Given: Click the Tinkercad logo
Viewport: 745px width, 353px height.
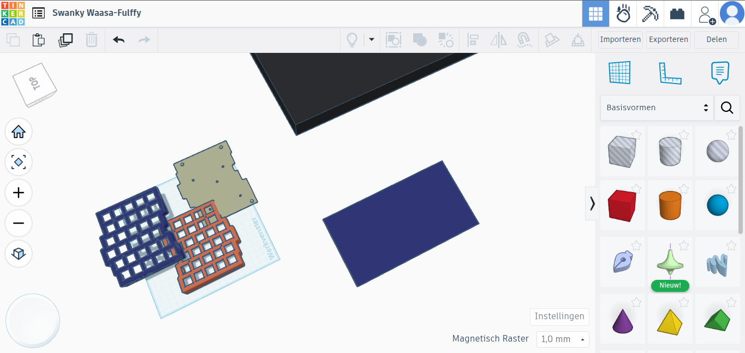Looking at the screenshot, I should click(x=13, y=13).
